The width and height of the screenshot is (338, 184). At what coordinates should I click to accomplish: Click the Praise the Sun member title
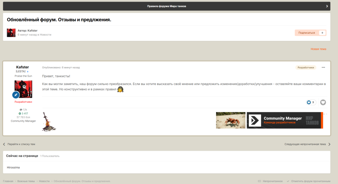coord(23,76)
